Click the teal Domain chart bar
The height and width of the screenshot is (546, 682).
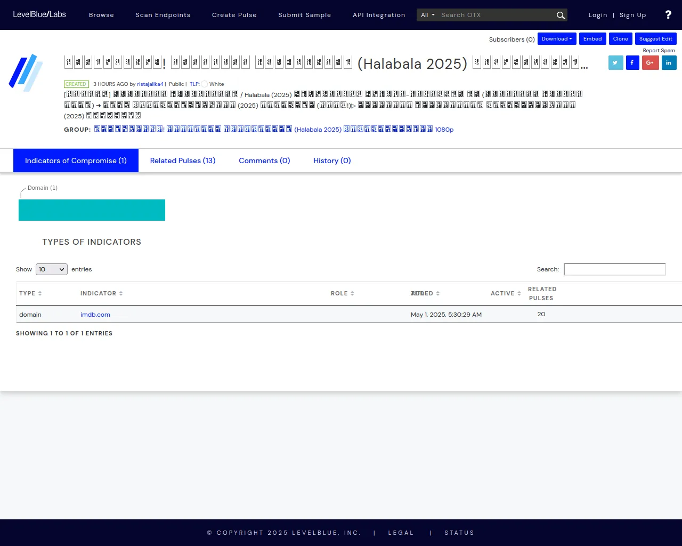[92, 210]
